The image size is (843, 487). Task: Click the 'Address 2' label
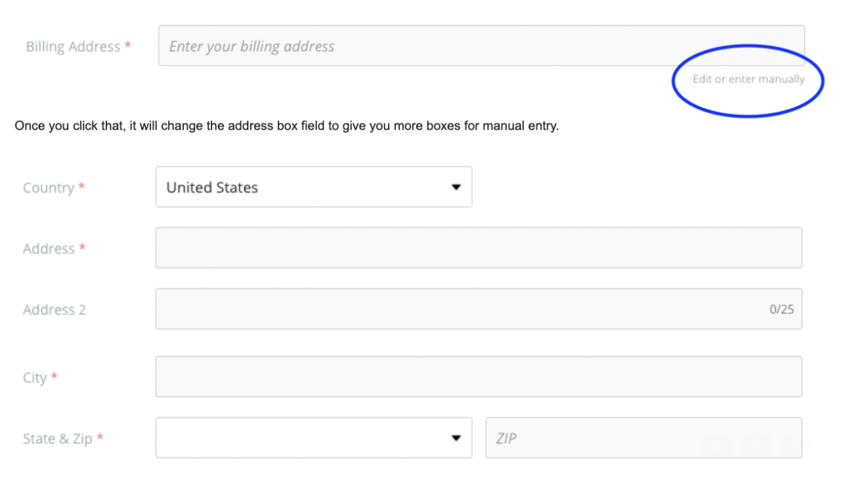coord(54,310)
